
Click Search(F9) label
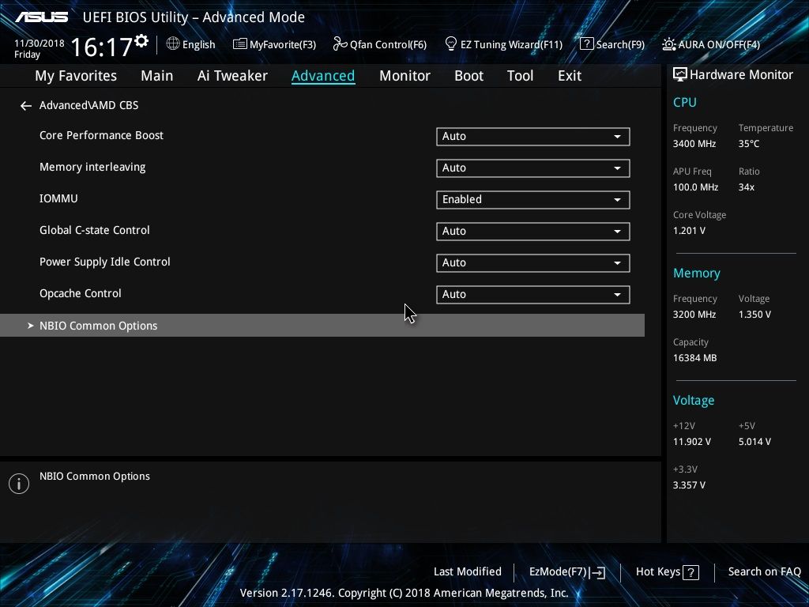tap(620, 45)
